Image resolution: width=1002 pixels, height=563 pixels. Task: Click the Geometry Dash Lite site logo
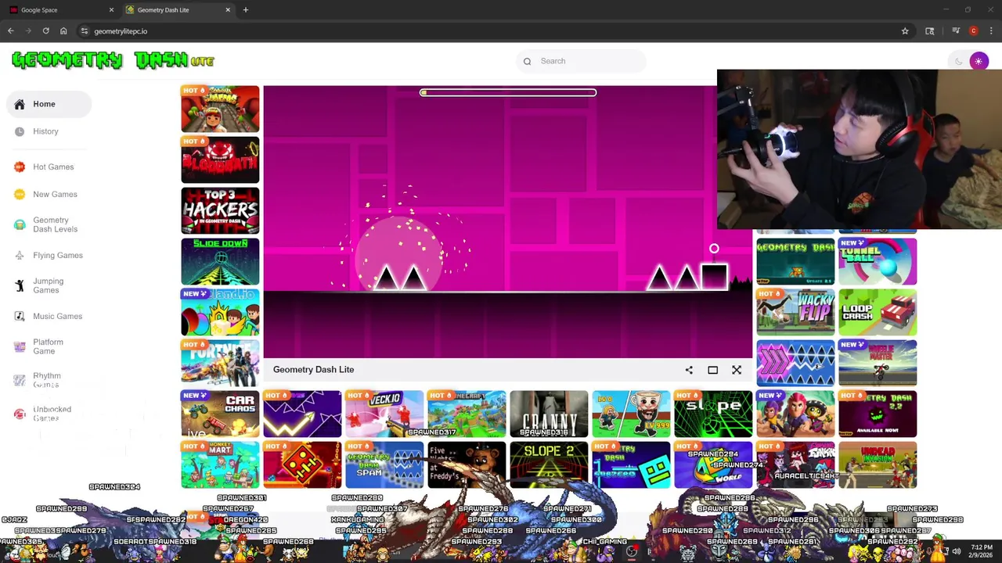pos(114,60)
